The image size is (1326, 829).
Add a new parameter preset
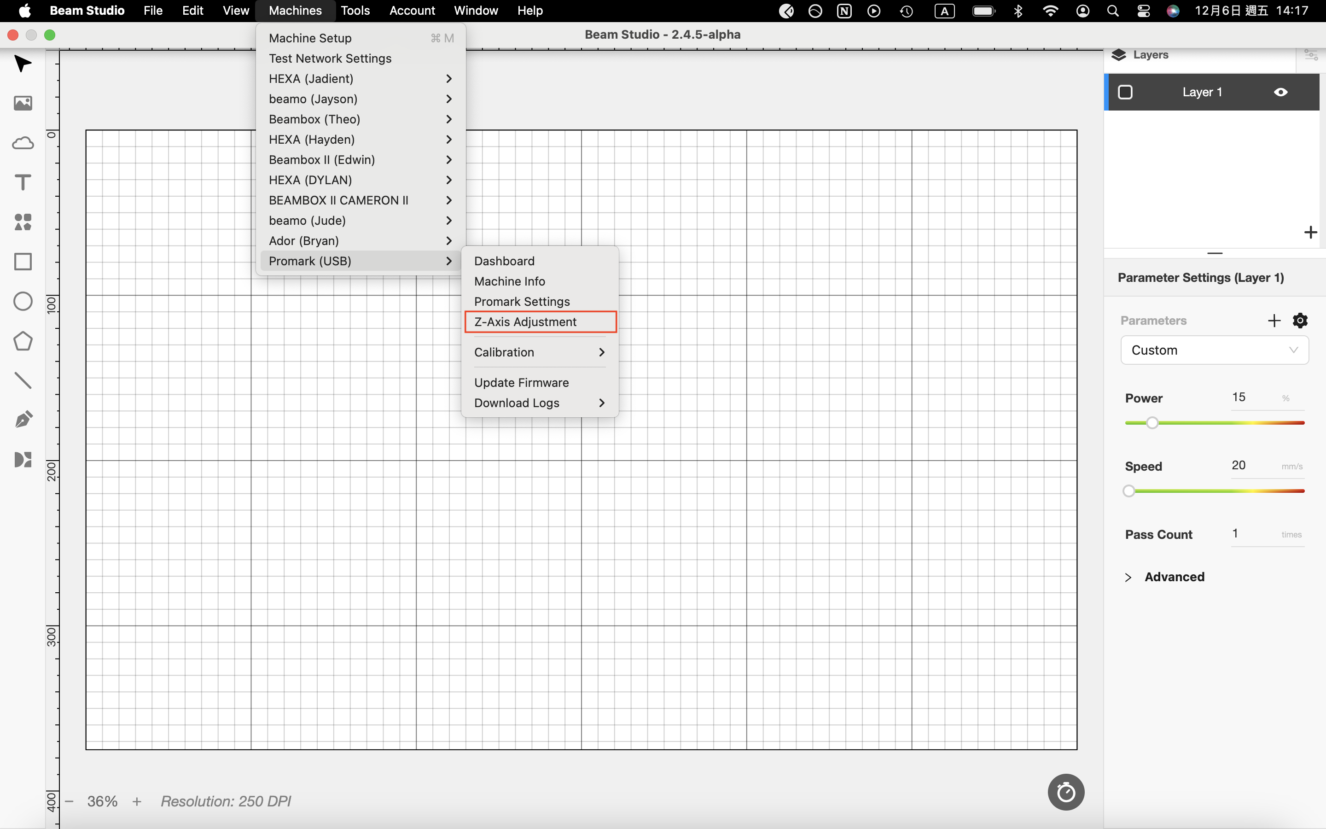(x=1274, y=321)
